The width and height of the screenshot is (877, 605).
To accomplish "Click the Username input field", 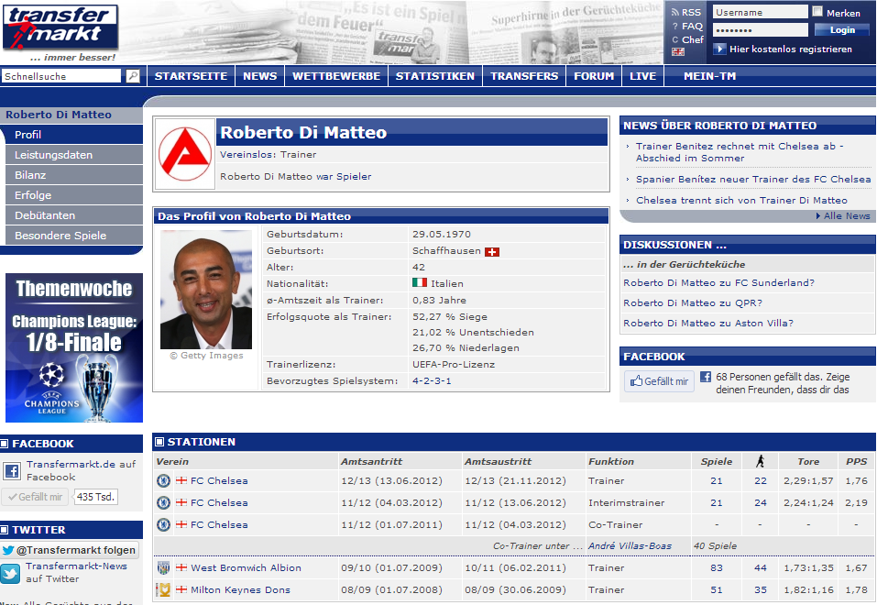I will [760, 13].
